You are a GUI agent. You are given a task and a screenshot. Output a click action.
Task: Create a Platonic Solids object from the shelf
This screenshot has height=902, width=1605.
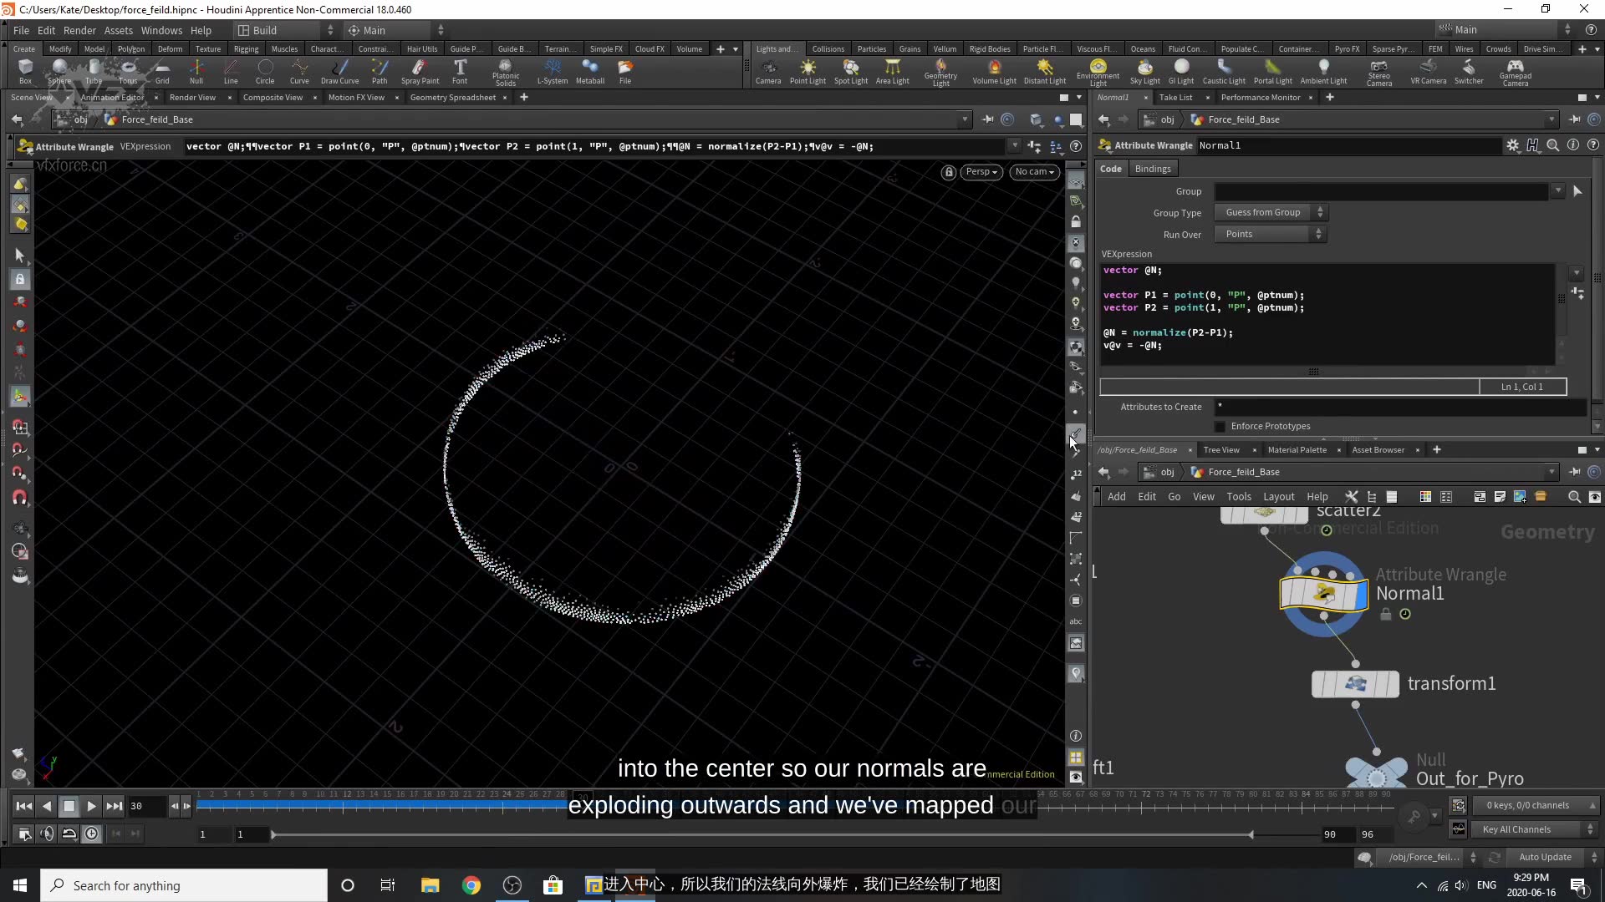click(505, 71)
